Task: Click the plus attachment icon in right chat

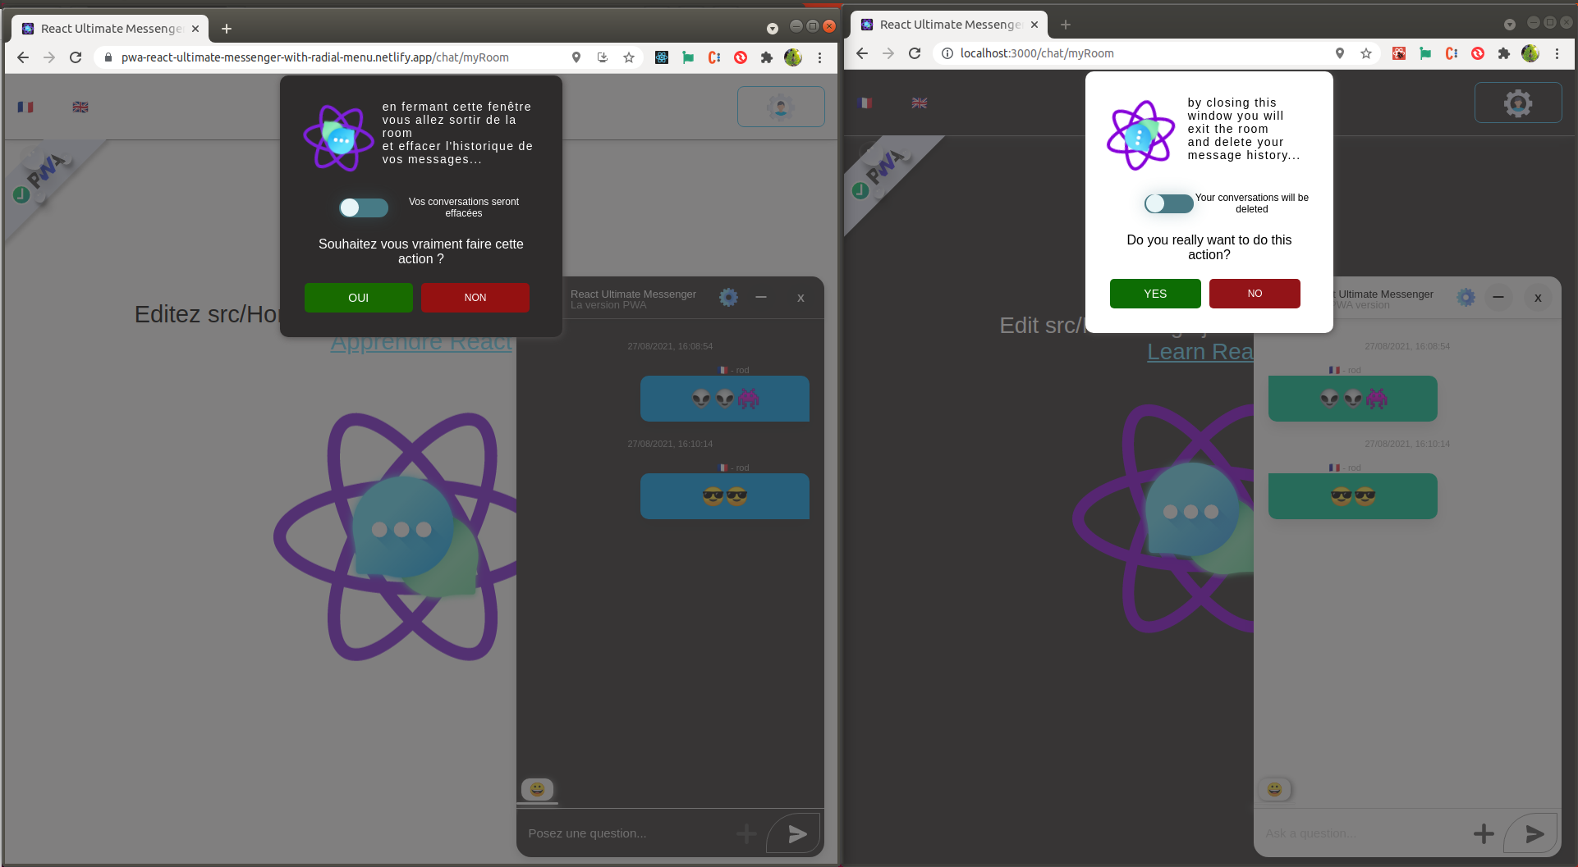Action: pos(1484,834)
